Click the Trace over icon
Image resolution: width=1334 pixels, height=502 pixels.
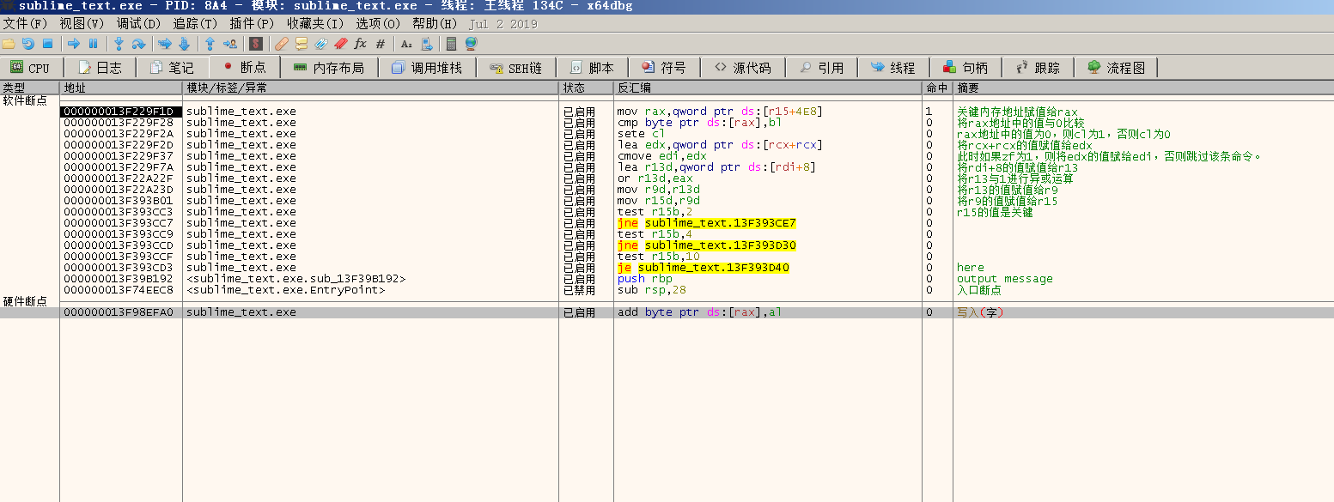pyautogui.click(x=184, y=43)
